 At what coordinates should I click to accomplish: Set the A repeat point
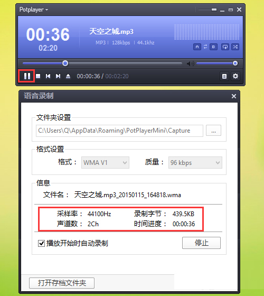tap(197, 47)
